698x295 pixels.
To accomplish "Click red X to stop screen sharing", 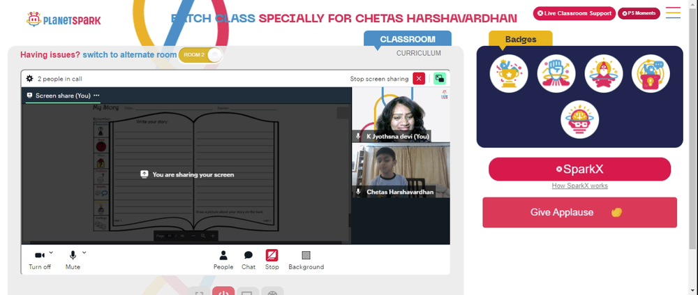I will [x=419, y=79].
